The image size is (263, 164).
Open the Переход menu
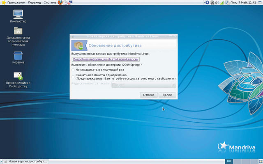coord(35,2)
